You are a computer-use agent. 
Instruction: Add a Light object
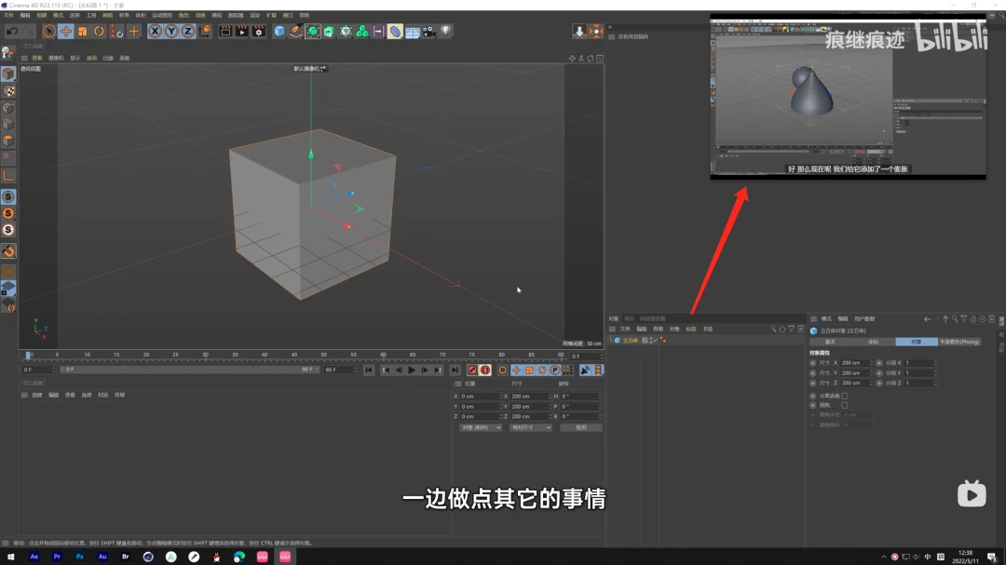[x=446, y=31]
